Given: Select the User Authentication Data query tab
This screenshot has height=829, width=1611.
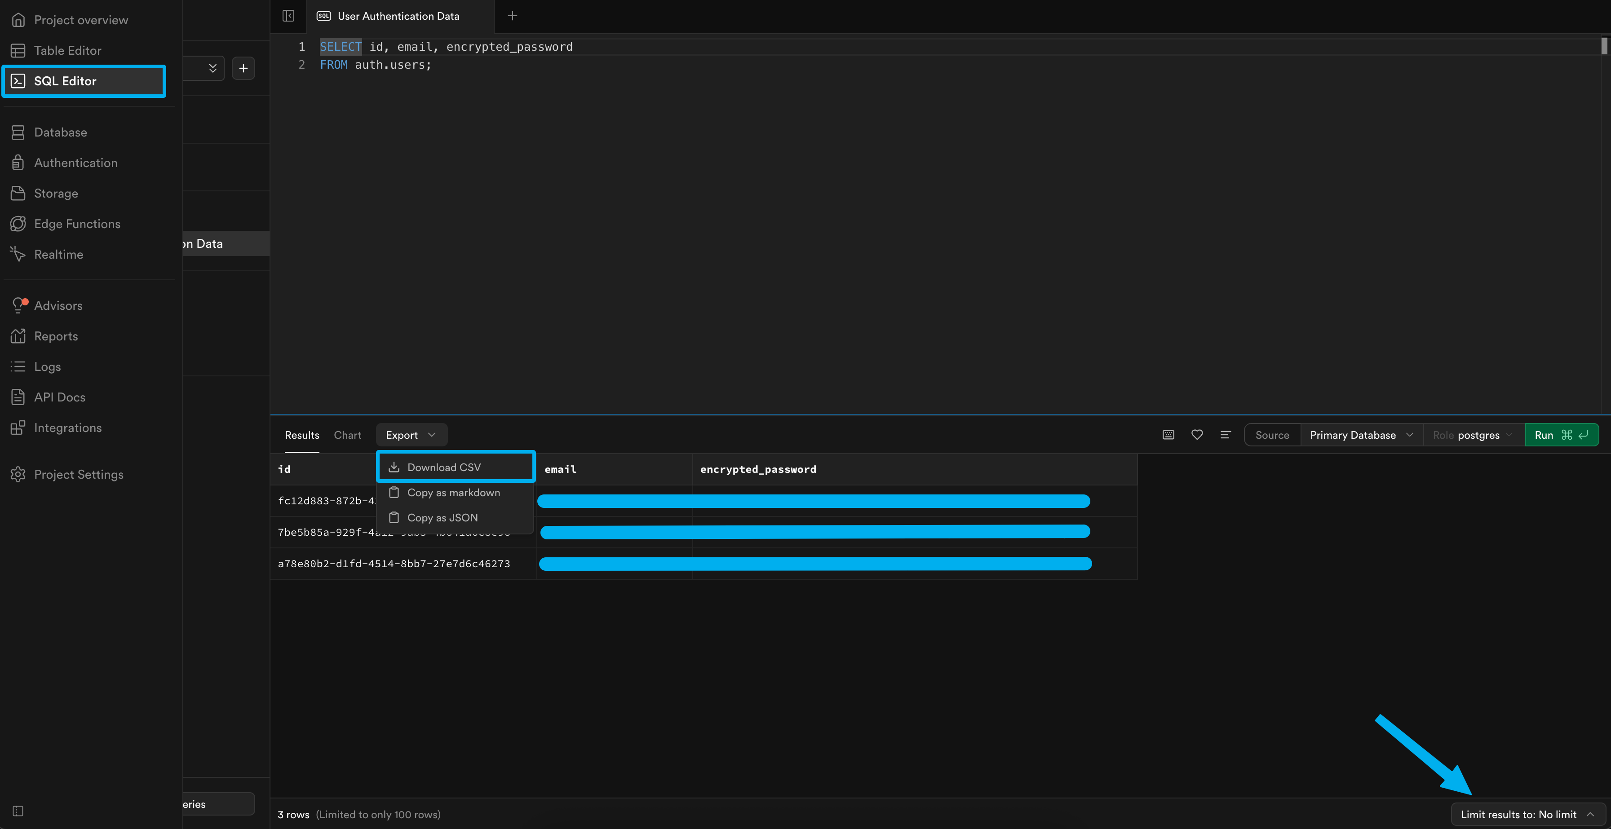Looking at the screenshot, I should 400,16.
